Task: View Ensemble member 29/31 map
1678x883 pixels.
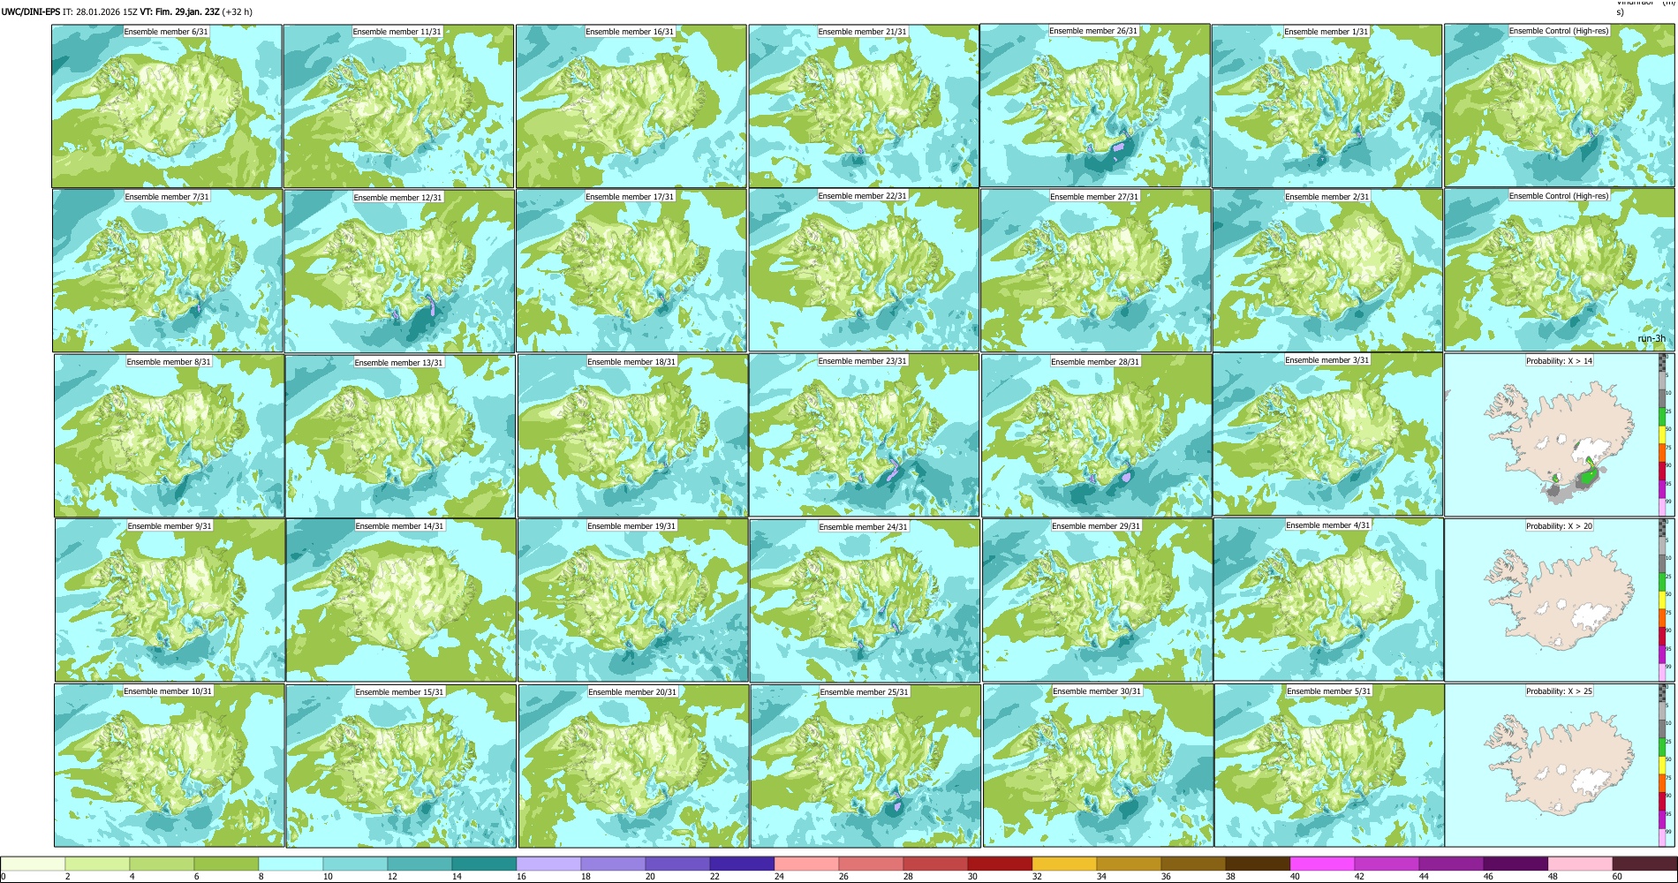Action: click(x=1097, y=600)
